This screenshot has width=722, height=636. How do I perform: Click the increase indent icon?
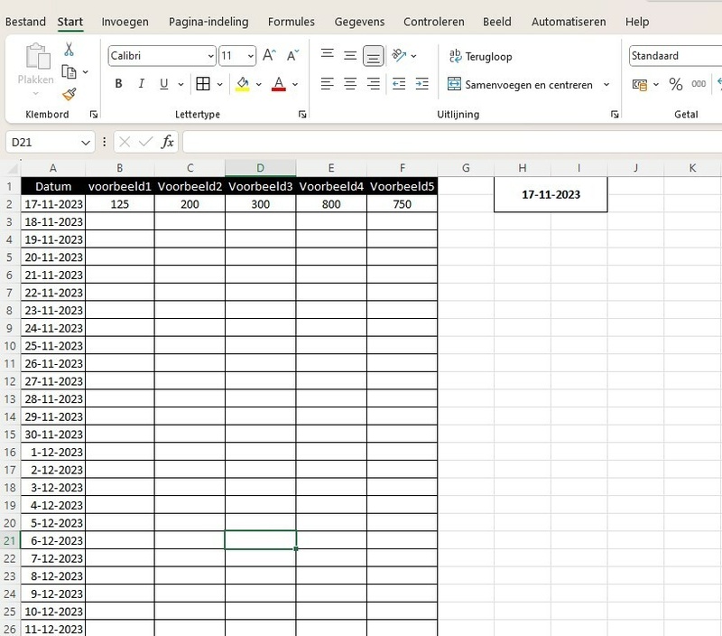click(x=421, y=84)
